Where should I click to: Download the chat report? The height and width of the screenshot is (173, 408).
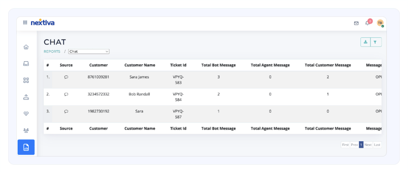click(365, 42)
